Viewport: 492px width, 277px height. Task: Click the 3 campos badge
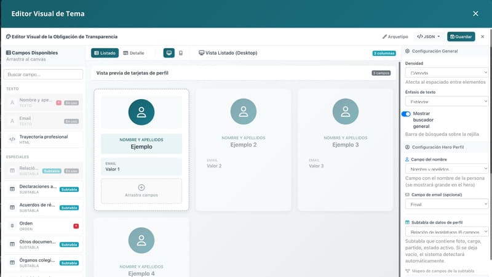[x=381, y=73]
